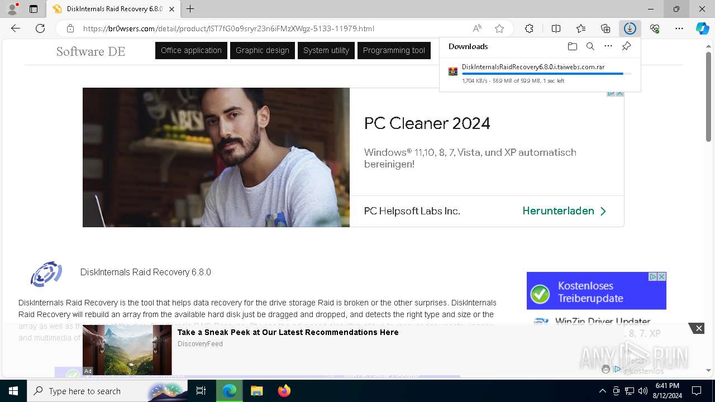Open the System utility menu
This screenshot has height=402, width=715.
pyautogui.click(x=326, y=50)
